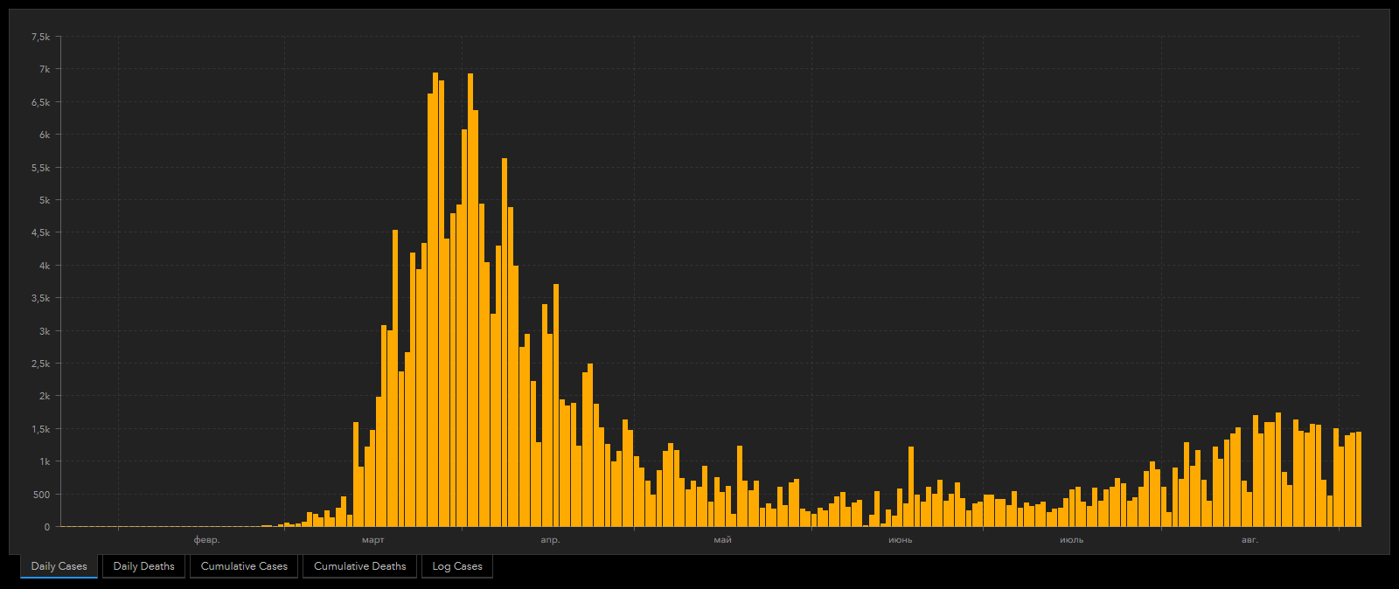Show the Log Cases chart tab
The height and width of the screenshot is (589, 1399).
tap(457, 566)
